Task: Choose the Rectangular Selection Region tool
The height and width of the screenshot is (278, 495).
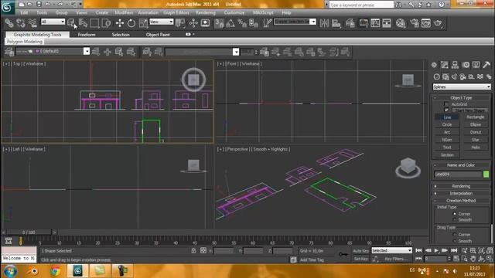Action: coord(94,23)
